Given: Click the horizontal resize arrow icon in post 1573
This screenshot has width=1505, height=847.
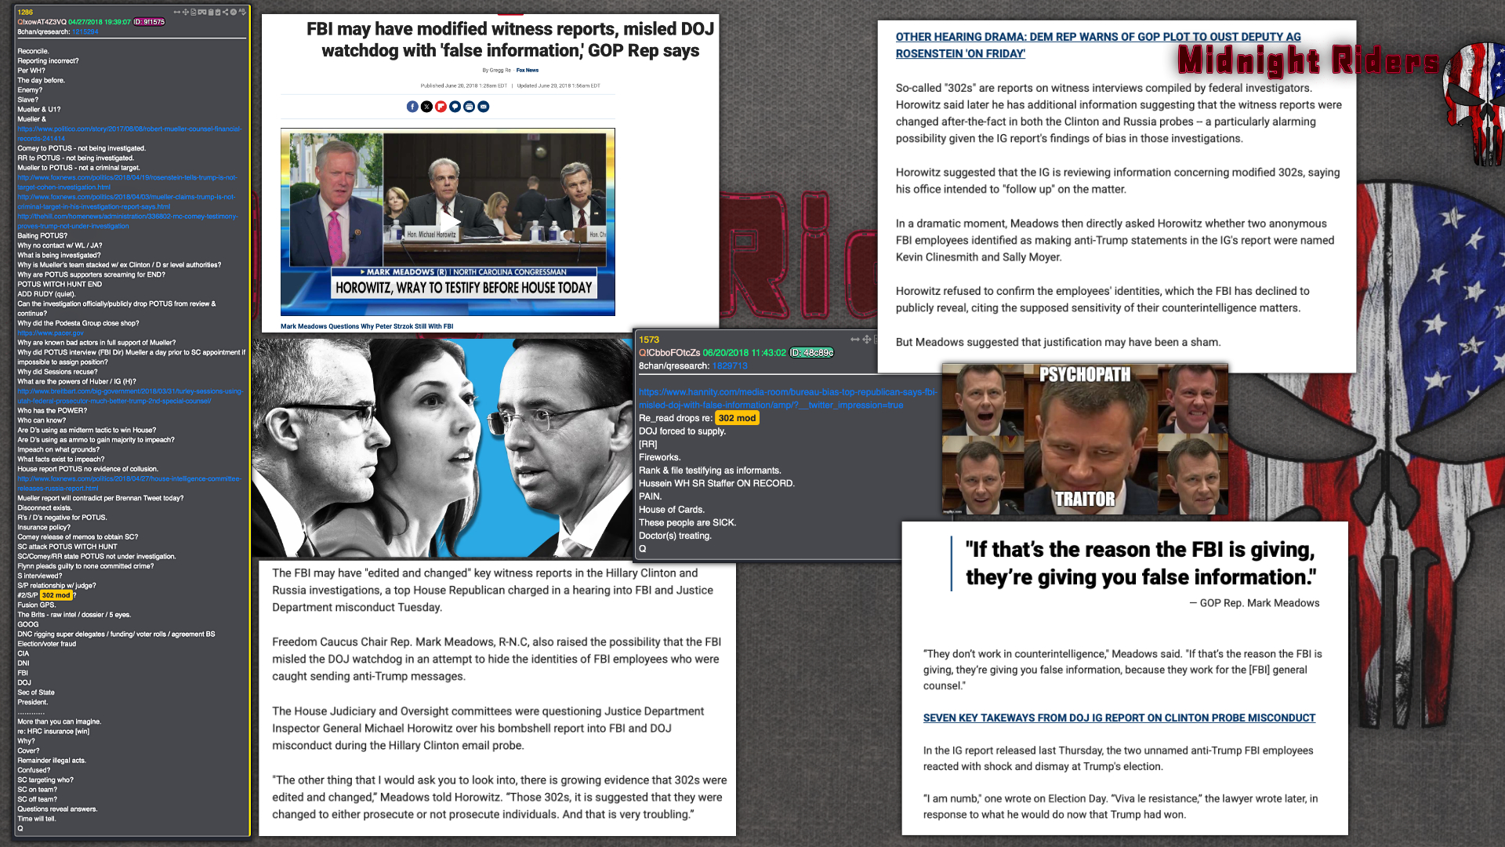Looking at the screenshot, I should pos(854,340).
